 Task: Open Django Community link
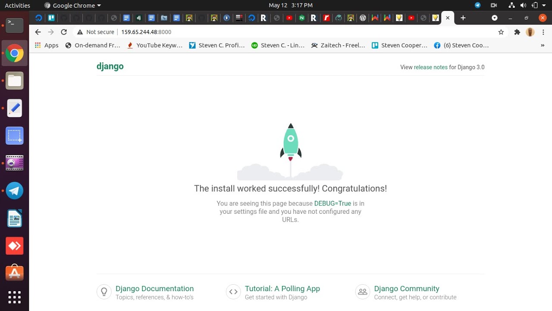[407, 289]
